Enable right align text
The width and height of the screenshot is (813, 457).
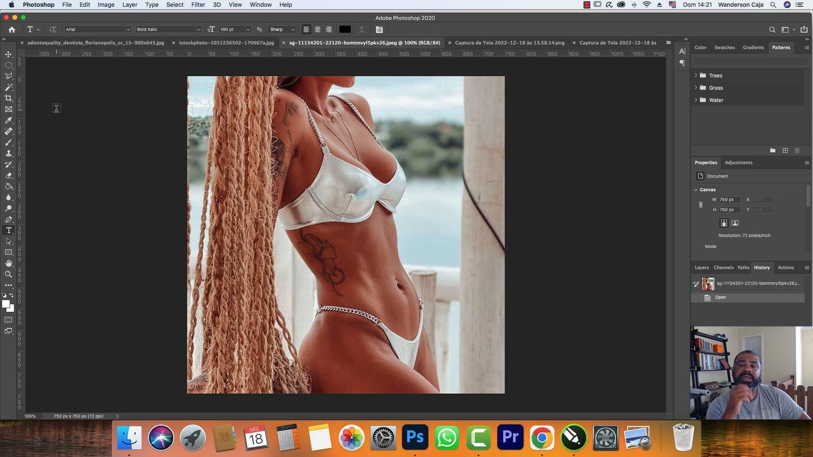(329, 29)
